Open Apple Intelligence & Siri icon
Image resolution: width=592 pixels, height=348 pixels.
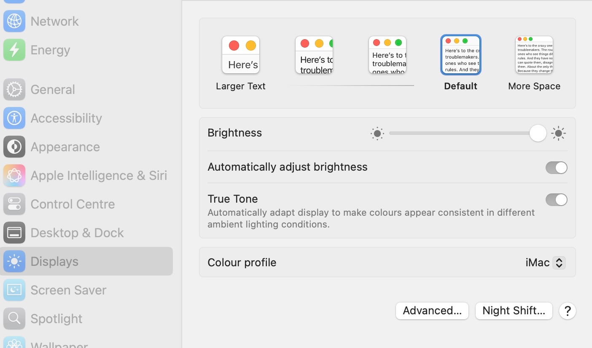[14, 176]
